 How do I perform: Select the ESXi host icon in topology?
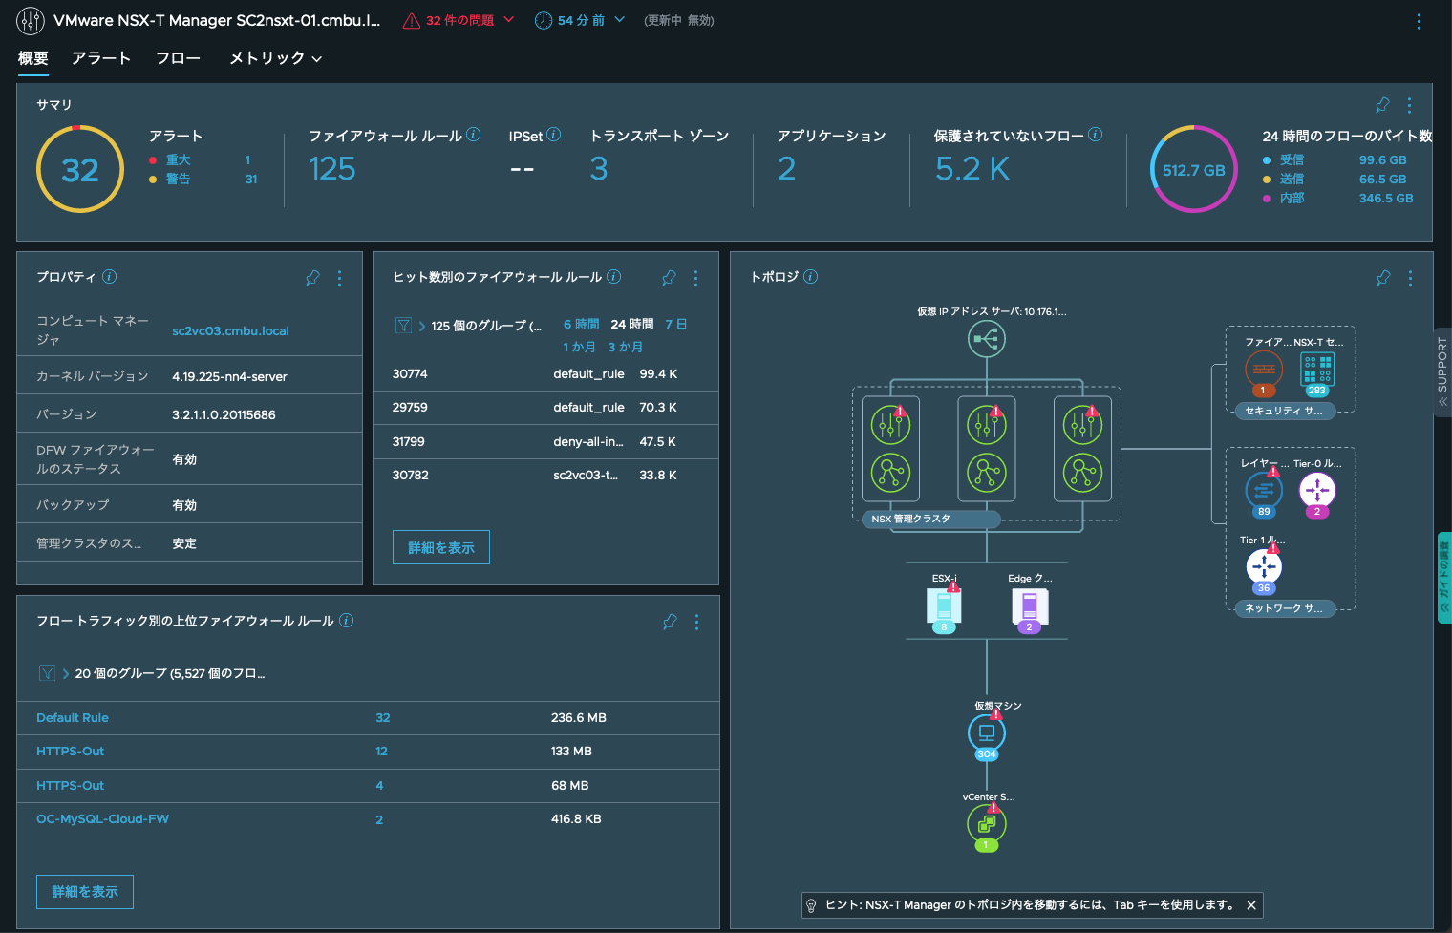pos(944,605)
